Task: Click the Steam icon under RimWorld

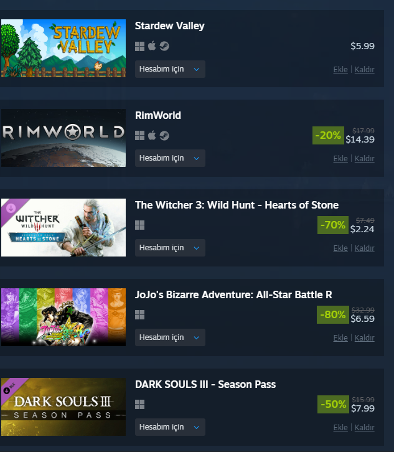Action: click(164, 136)
